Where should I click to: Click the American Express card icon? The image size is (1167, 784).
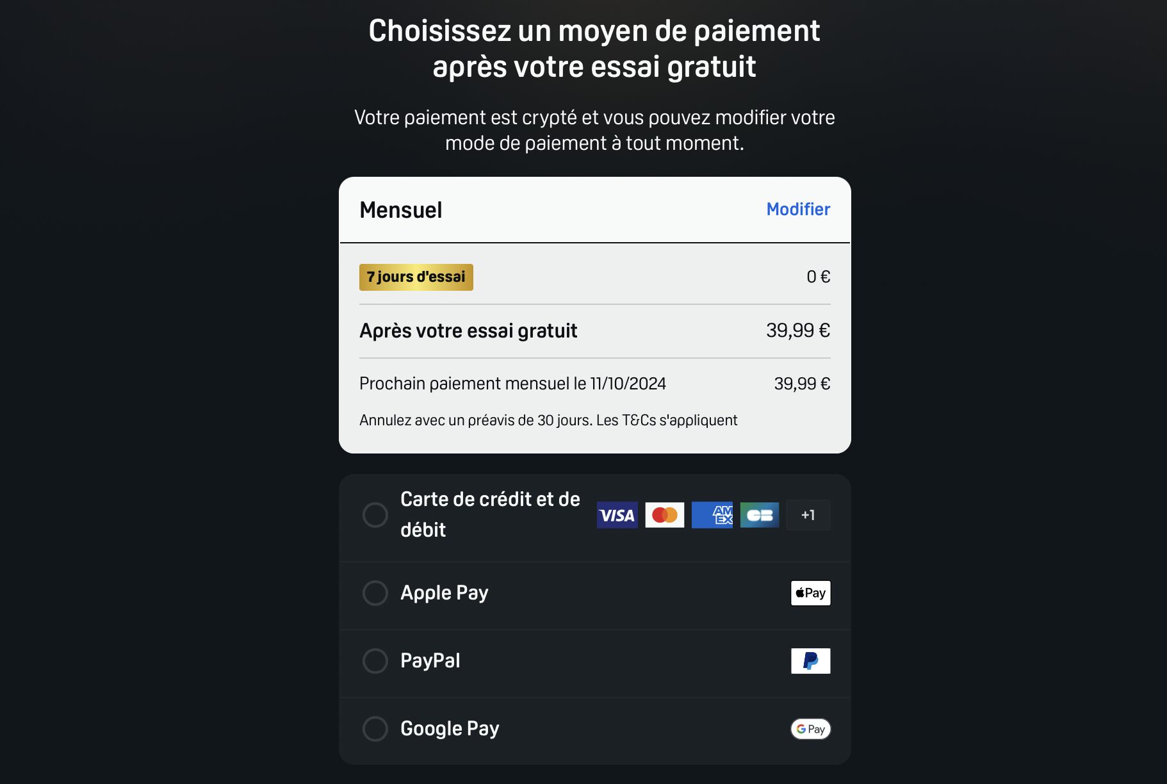[x=712, y=515]
